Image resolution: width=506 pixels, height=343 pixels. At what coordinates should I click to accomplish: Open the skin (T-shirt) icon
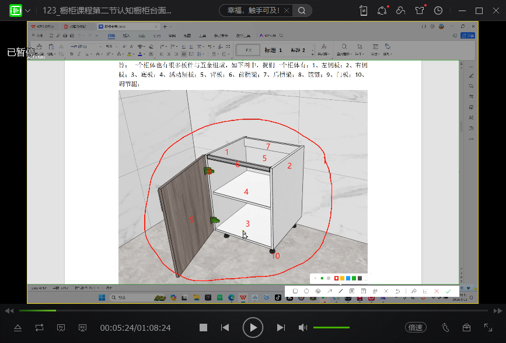[420, 11]
